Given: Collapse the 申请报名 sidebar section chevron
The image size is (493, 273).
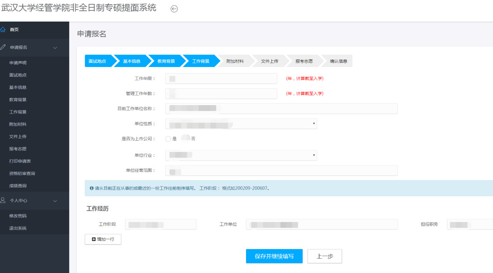Looking at the screenshot, I should (55, 48).
